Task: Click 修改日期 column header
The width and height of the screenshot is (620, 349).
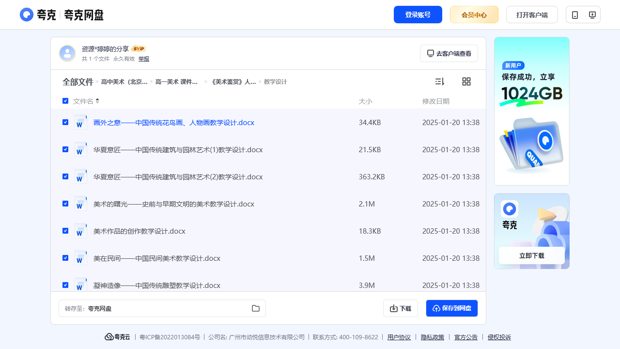Action: click(436, 101)
